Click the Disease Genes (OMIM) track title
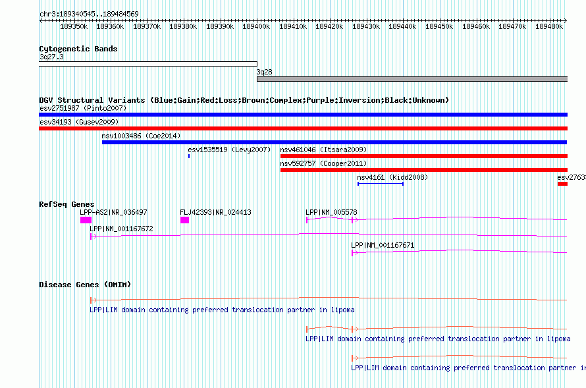 tap(85, 285)
